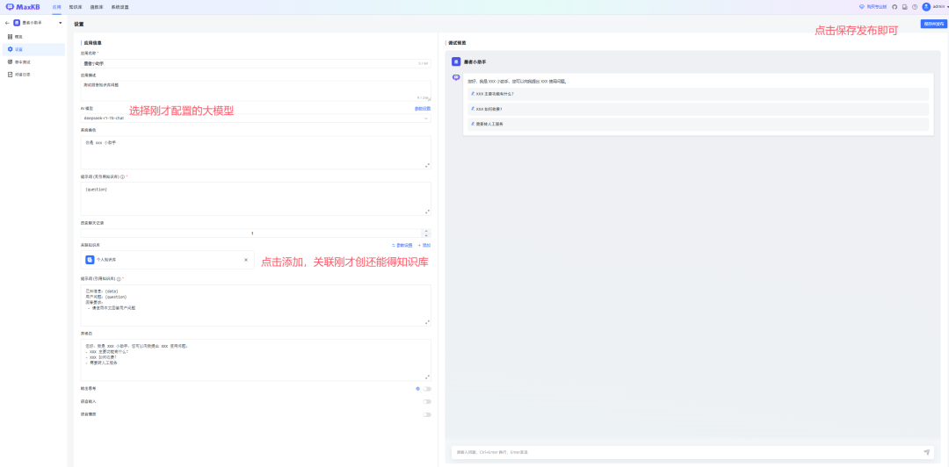Image resolution: width=949 pixels, height=467 pixels.
Task: Open the application switcher dropdown arrow in sidebar
Action: pos(61,23)
